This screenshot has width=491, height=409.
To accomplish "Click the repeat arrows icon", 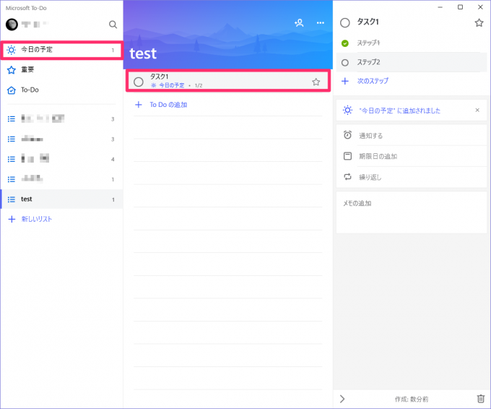I will click(x=347, y=177).
